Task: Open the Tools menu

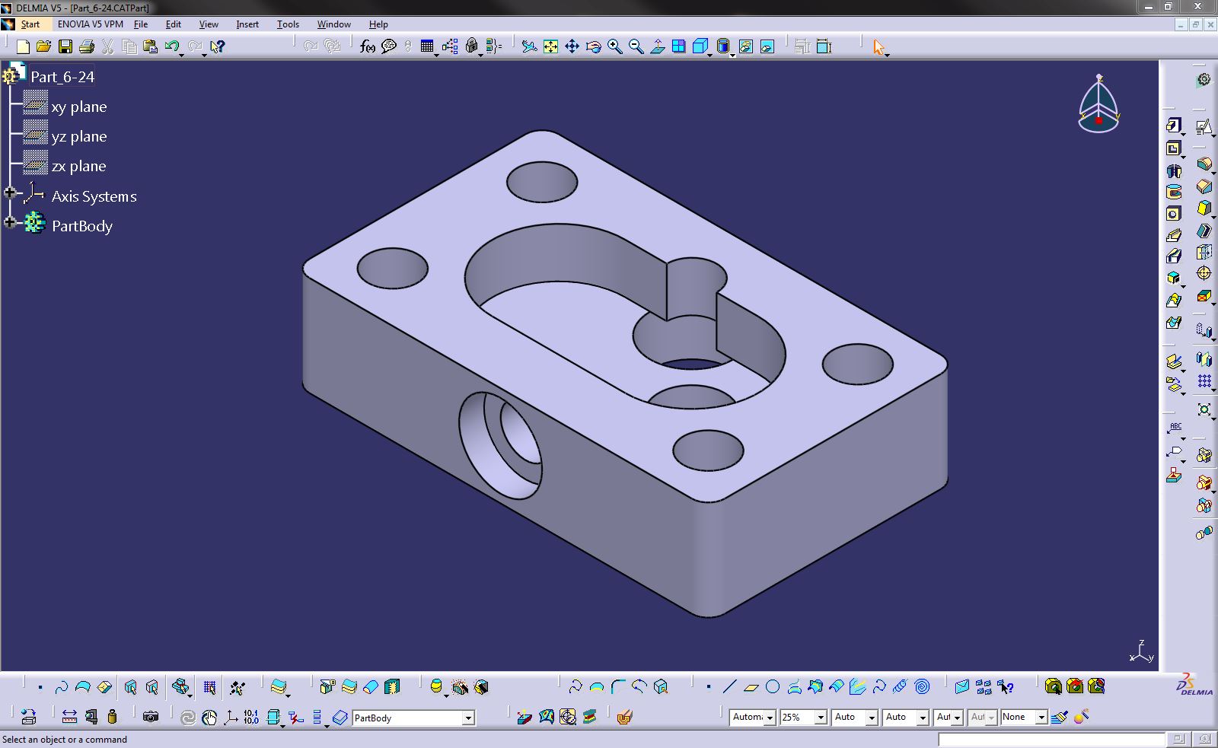Action: [x=288, y=24]
